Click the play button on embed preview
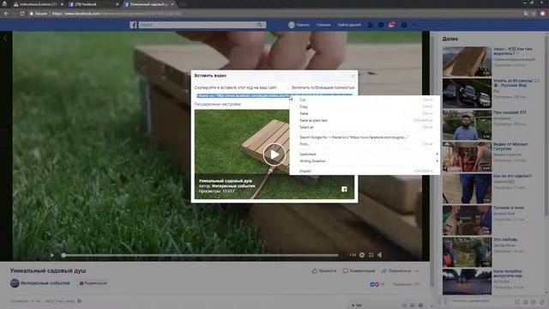This screenshot has height=309, width=549. pyautogui.click(x=274, y=154)
